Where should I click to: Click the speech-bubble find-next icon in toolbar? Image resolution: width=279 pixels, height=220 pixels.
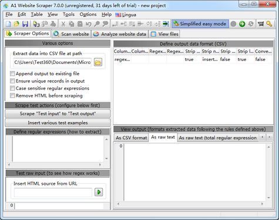coord(105,24)
